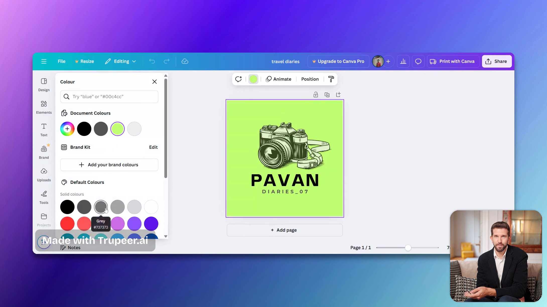This screenshot has height=307, width=547.
Task: Click the File menu
Action: tap(61, 61)
